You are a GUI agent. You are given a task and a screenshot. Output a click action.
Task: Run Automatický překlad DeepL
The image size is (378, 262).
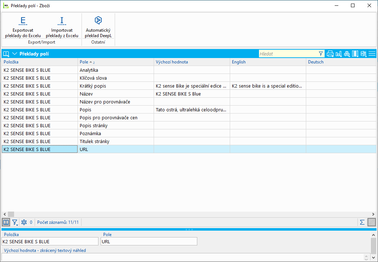point(98,27)
